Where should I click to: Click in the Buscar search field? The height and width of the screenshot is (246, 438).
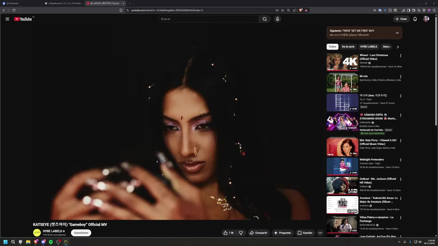(x=208, y=19)
